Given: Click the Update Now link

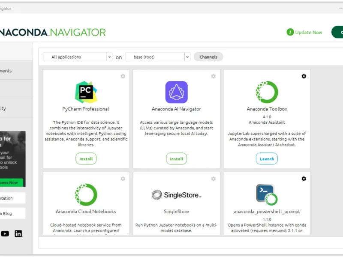Looking at the screenshot, I should pyautogui.click(x=309, y=33).
